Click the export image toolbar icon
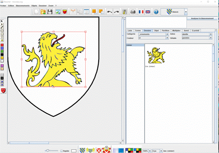219x153 pixels. 58,12
